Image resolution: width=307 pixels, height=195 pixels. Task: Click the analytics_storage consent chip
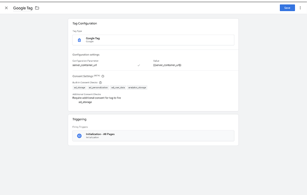point(137,88)
